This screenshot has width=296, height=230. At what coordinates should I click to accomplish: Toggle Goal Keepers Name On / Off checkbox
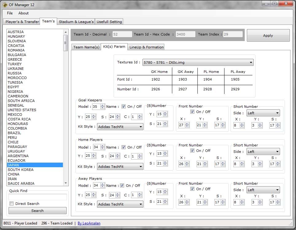click(x=123, y=107)
